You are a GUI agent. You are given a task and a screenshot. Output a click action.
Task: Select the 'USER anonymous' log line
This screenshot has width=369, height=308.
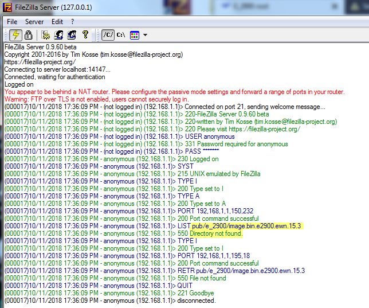(120, 137)
